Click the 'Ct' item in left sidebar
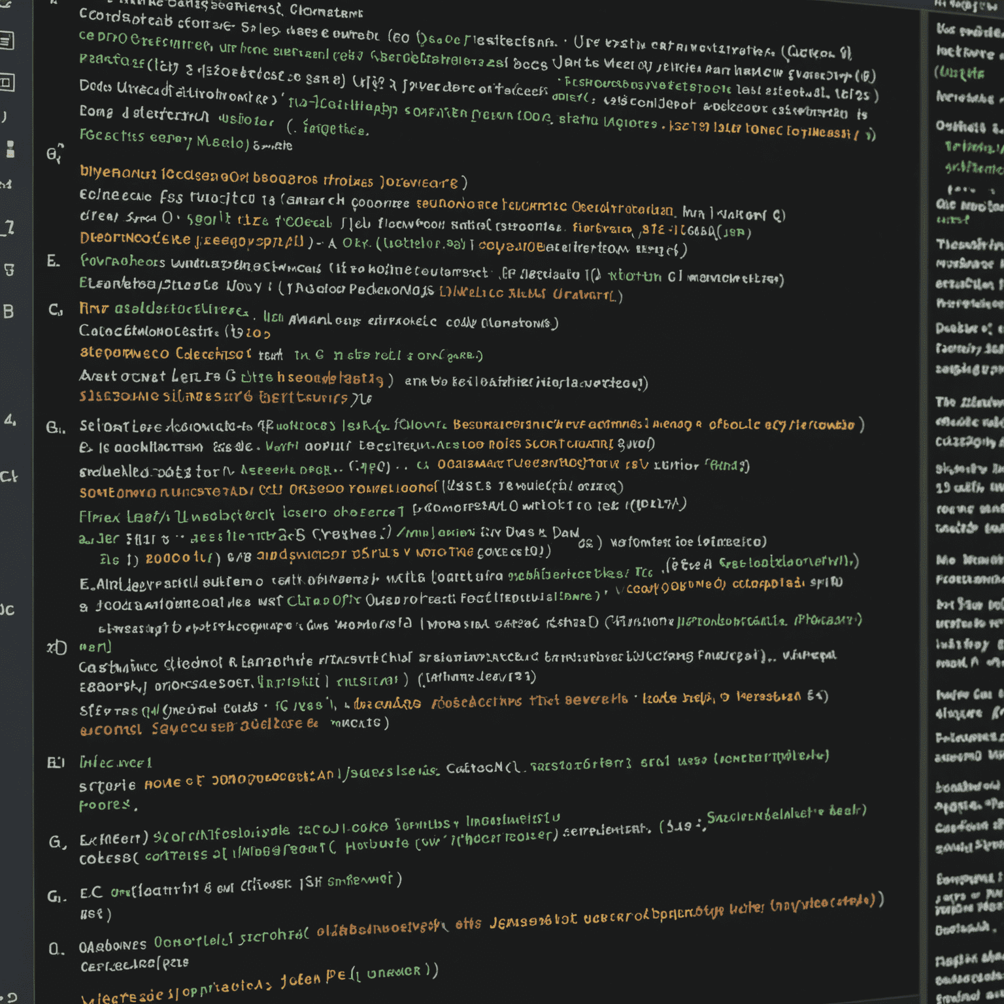Viewport: 1004px width, 1004px height. pyautogui.click(x=8, y=477)
